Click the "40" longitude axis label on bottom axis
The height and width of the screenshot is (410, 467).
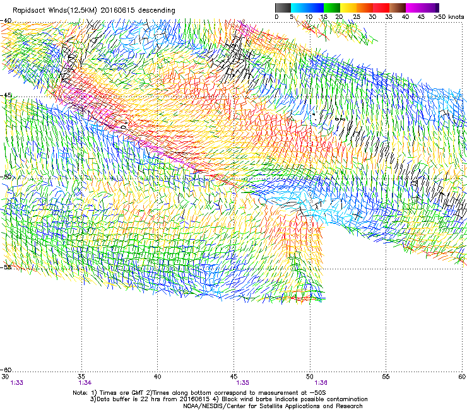(157, 377)
